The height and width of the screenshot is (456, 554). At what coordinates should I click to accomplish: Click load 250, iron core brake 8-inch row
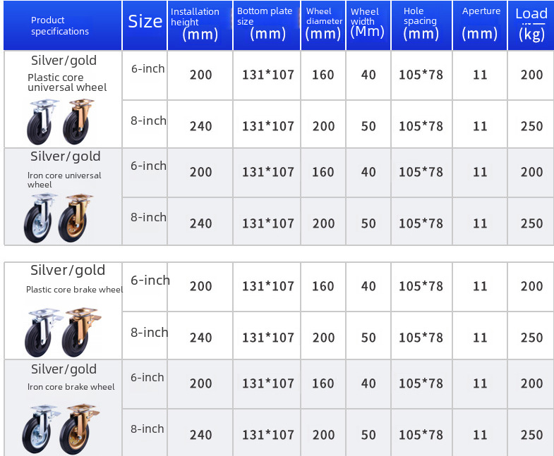[x=531, y=435]
